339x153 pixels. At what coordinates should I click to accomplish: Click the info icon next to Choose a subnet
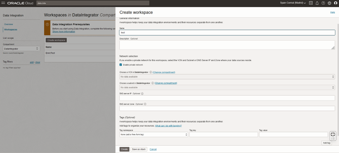152,83
